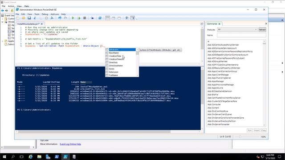Viewport: 285px width, 160px height.
Task: Open the View menu in PowerShell ISE
Action: 30,14
